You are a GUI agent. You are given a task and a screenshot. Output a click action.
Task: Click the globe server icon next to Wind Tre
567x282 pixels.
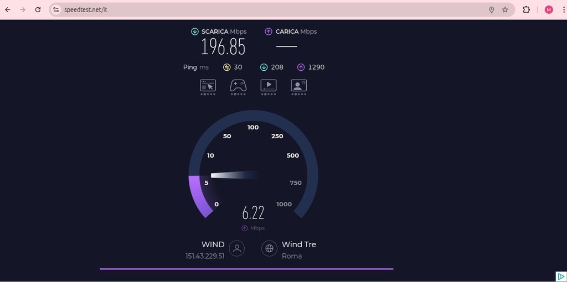(270, 248)
